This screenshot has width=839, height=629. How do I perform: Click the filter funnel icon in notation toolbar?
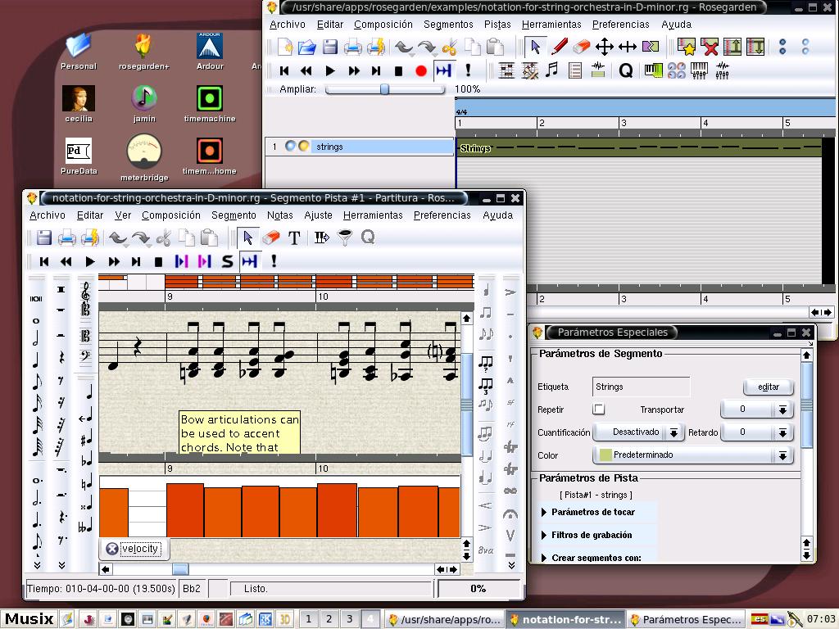(x=345, y=238)
